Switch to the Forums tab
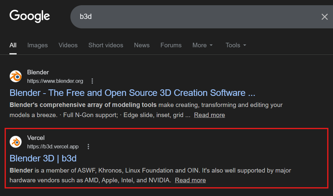The height and width of the screenshot is (196, 333). click(171, 45)
